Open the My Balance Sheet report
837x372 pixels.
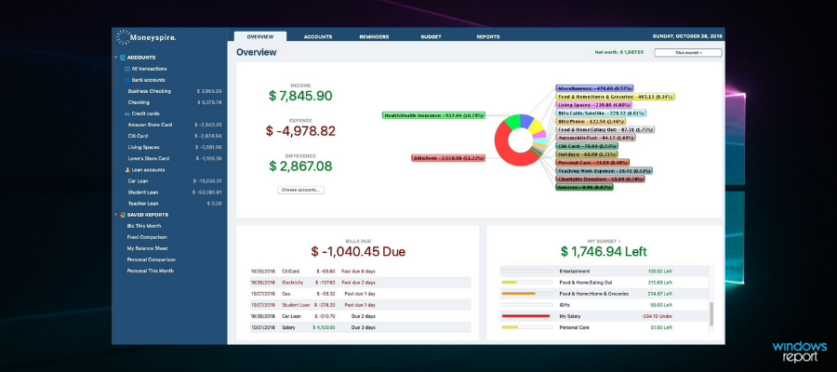tap(147, 248)
